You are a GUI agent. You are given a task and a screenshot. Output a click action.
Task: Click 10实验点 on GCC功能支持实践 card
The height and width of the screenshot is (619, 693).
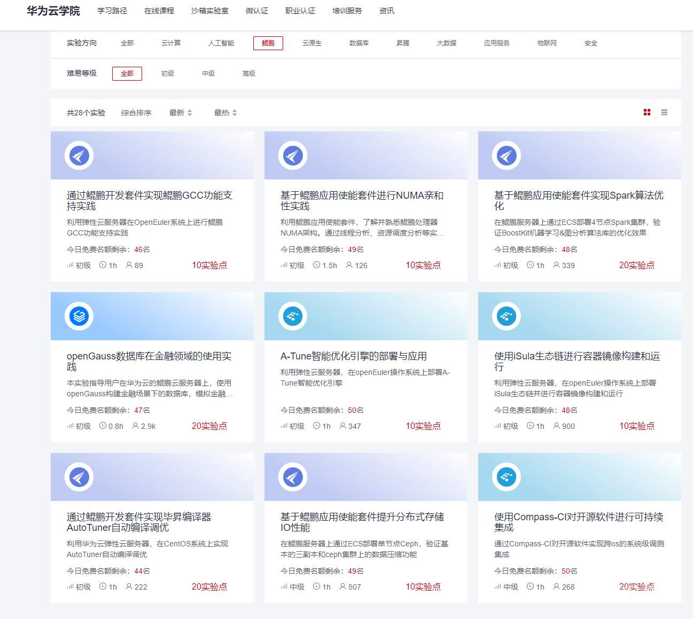point(209,265)
